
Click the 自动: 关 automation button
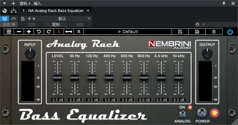[9, 25]
